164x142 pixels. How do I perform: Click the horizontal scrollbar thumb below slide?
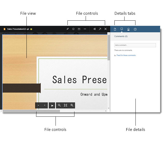point(31,111)
